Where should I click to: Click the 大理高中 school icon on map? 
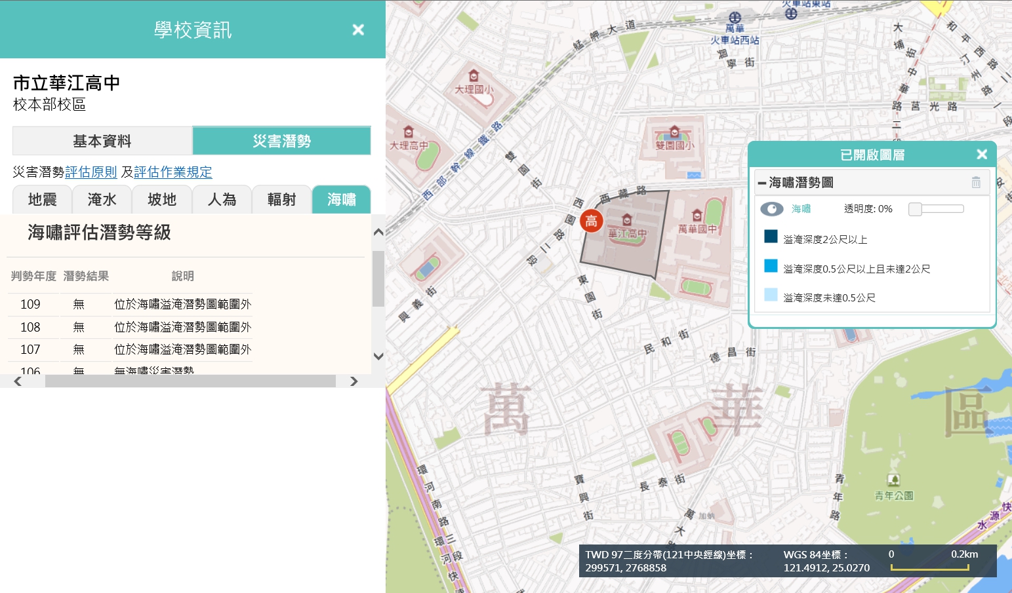click(x=409, y=132)
